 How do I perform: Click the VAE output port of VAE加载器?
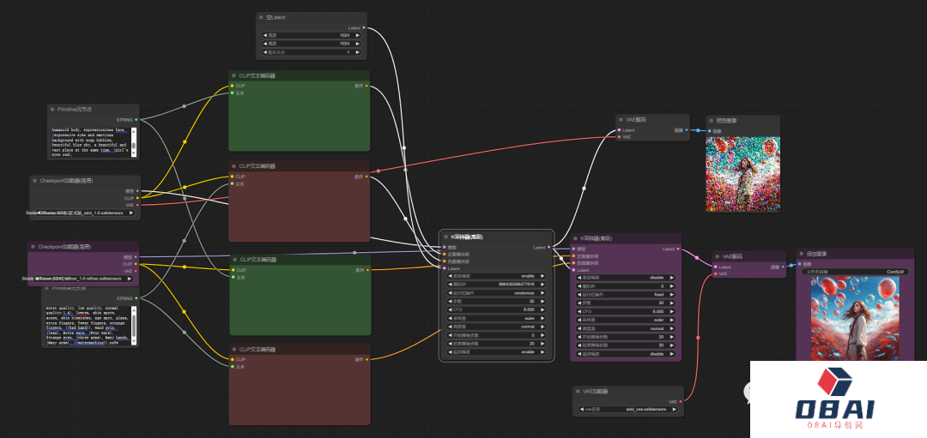point(681,401)
